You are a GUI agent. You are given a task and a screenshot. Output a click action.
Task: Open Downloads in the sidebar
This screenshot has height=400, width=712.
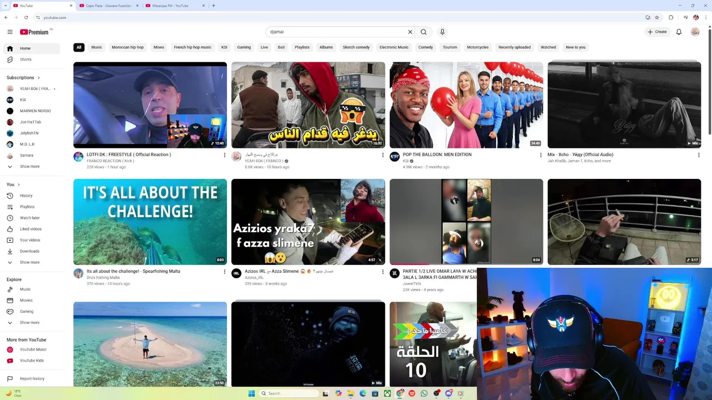click(x=32, y=251)
